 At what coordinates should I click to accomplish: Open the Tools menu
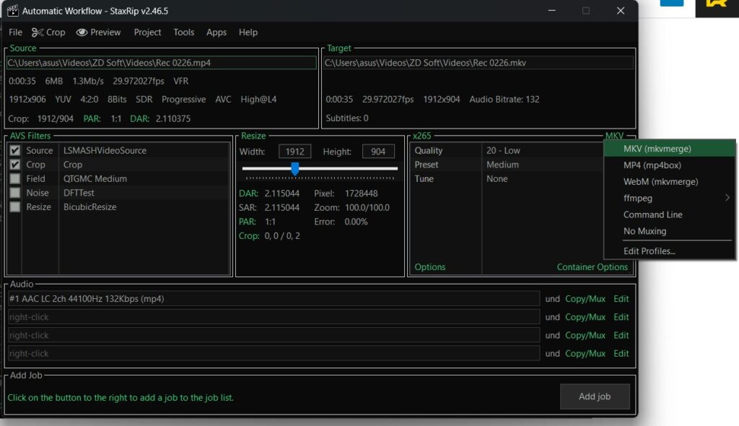[x=183, y=32]
